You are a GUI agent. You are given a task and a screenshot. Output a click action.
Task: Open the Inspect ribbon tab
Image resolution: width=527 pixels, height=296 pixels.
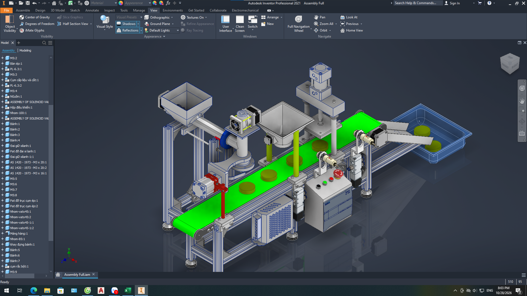click(109, 10)
